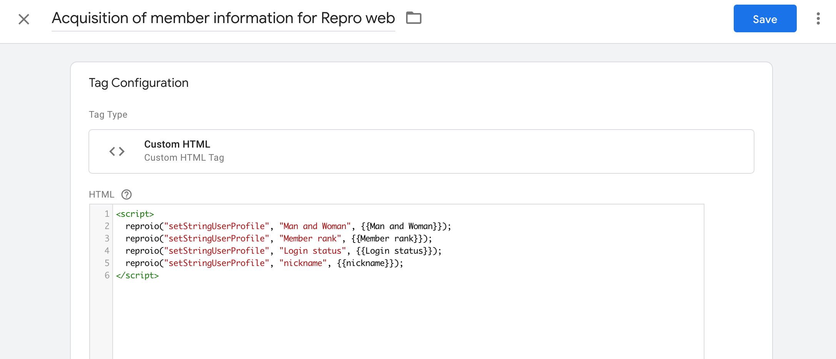
Task: Click line number 1 in the gutter
Action: [x=107, y=214]
